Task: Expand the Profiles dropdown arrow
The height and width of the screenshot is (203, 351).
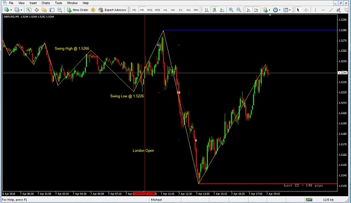Action: coord(21,10)
